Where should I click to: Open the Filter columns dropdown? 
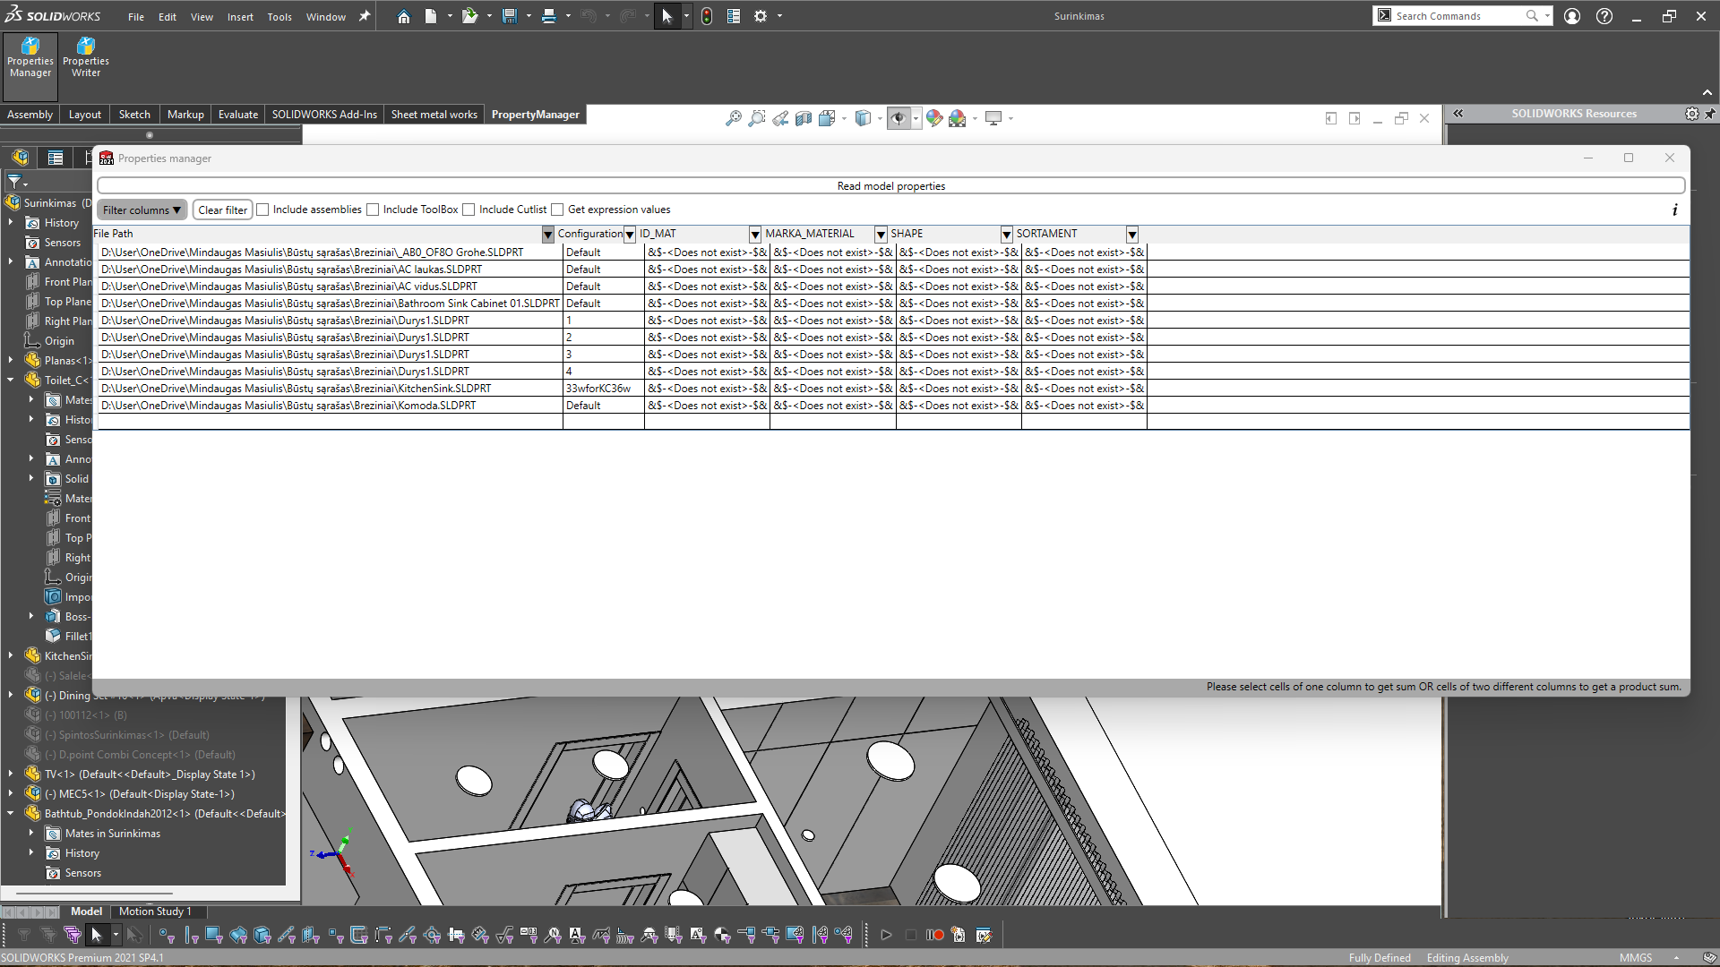tap(141, 210)
